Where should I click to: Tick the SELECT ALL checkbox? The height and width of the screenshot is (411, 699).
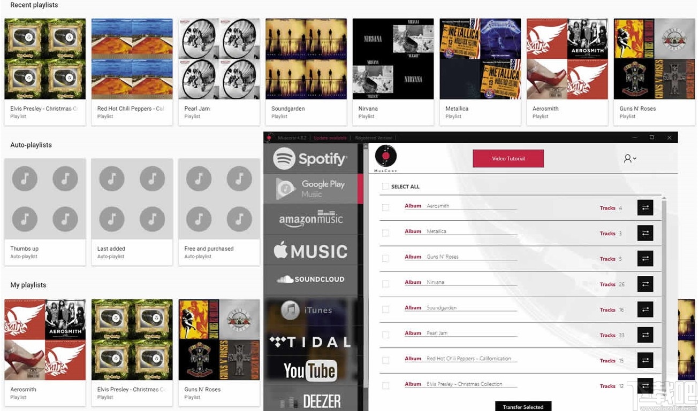[385, 187]
